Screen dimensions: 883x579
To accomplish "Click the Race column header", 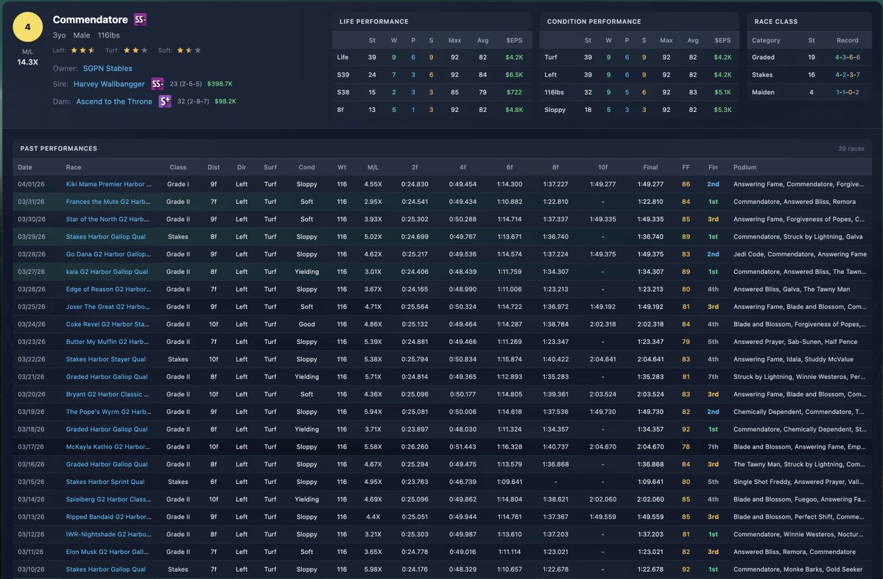I will (74, 167).
